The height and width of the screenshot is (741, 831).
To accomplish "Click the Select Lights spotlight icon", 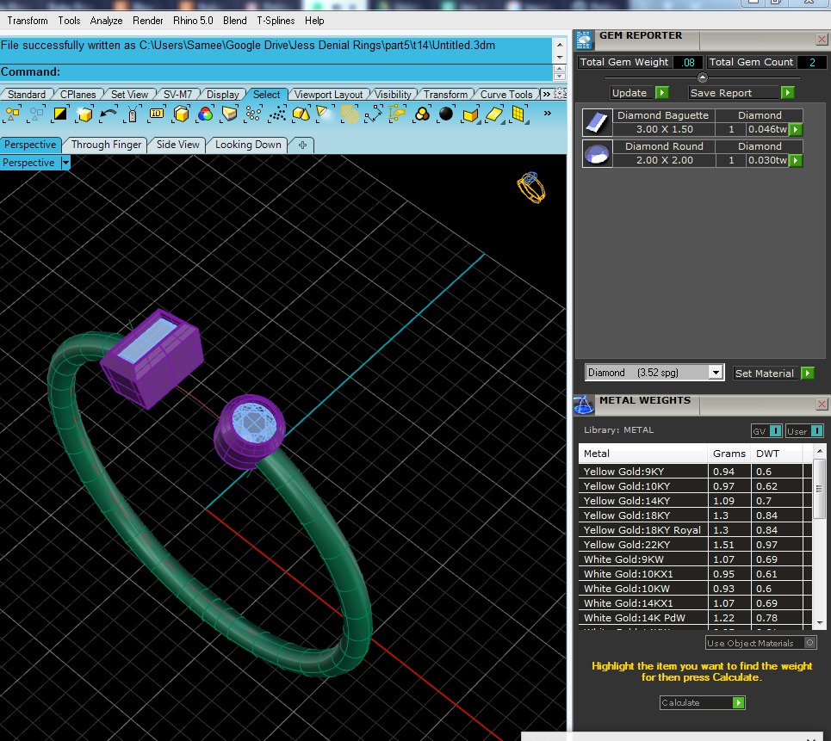I will pos(325,114).
